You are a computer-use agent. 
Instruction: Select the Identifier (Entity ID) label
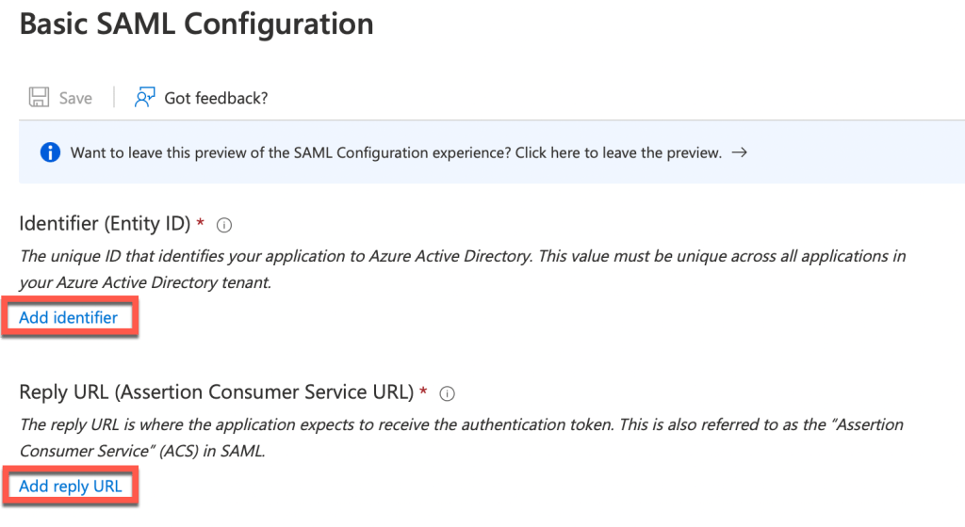pos(105,224)
